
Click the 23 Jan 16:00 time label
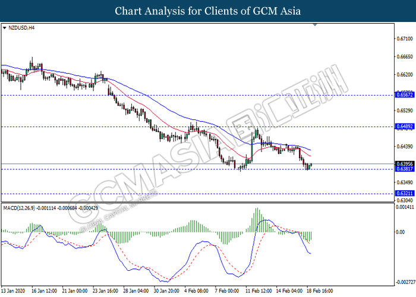105,291
